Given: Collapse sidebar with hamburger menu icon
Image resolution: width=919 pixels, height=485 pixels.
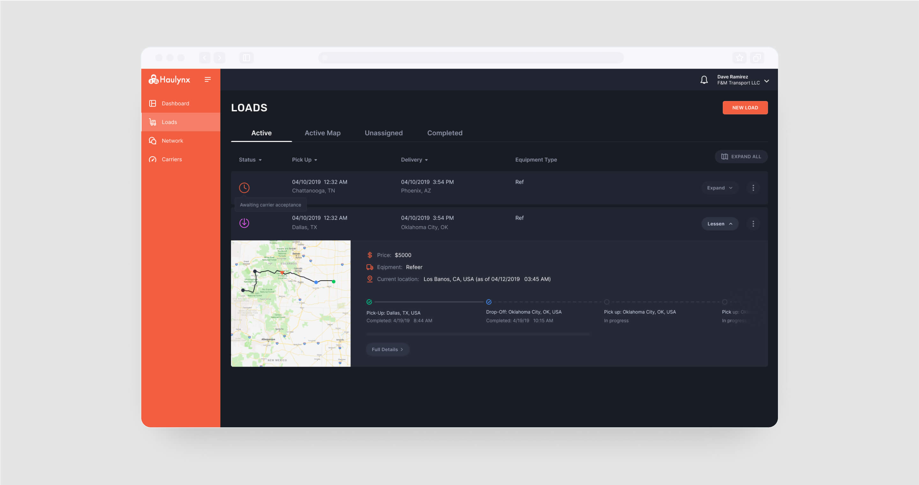Looking at the screenshot, I should point(208,79).
